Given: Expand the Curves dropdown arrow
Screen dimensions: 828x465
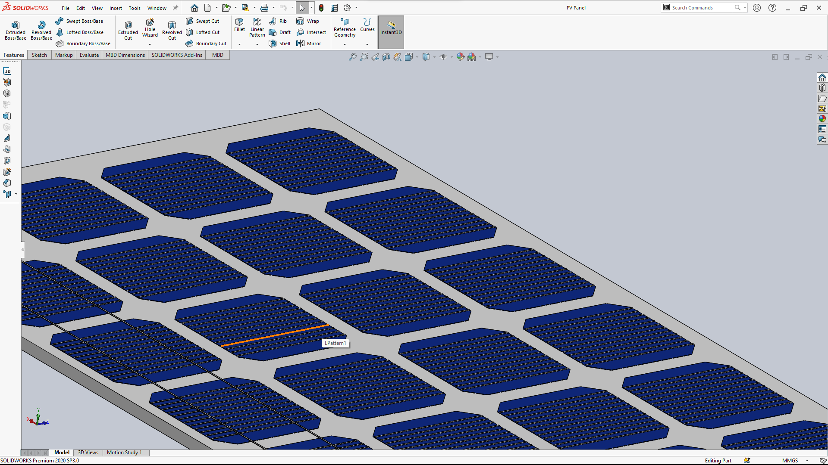Looking at the screenshot, I should [x=367, y=44].
